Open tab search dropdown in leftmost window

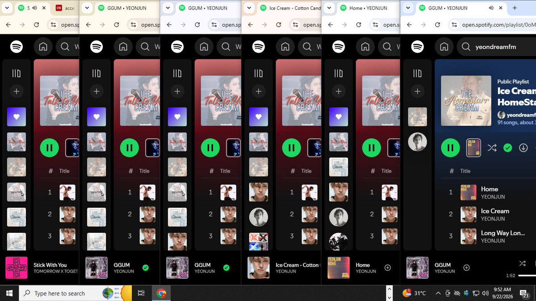point(6,8)
